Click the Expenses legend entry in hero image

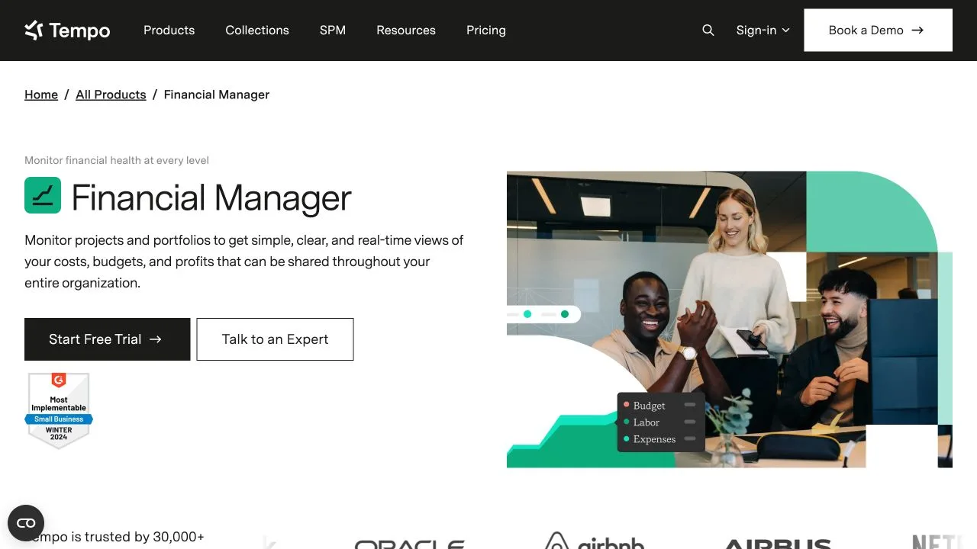(x=659, y=438)
